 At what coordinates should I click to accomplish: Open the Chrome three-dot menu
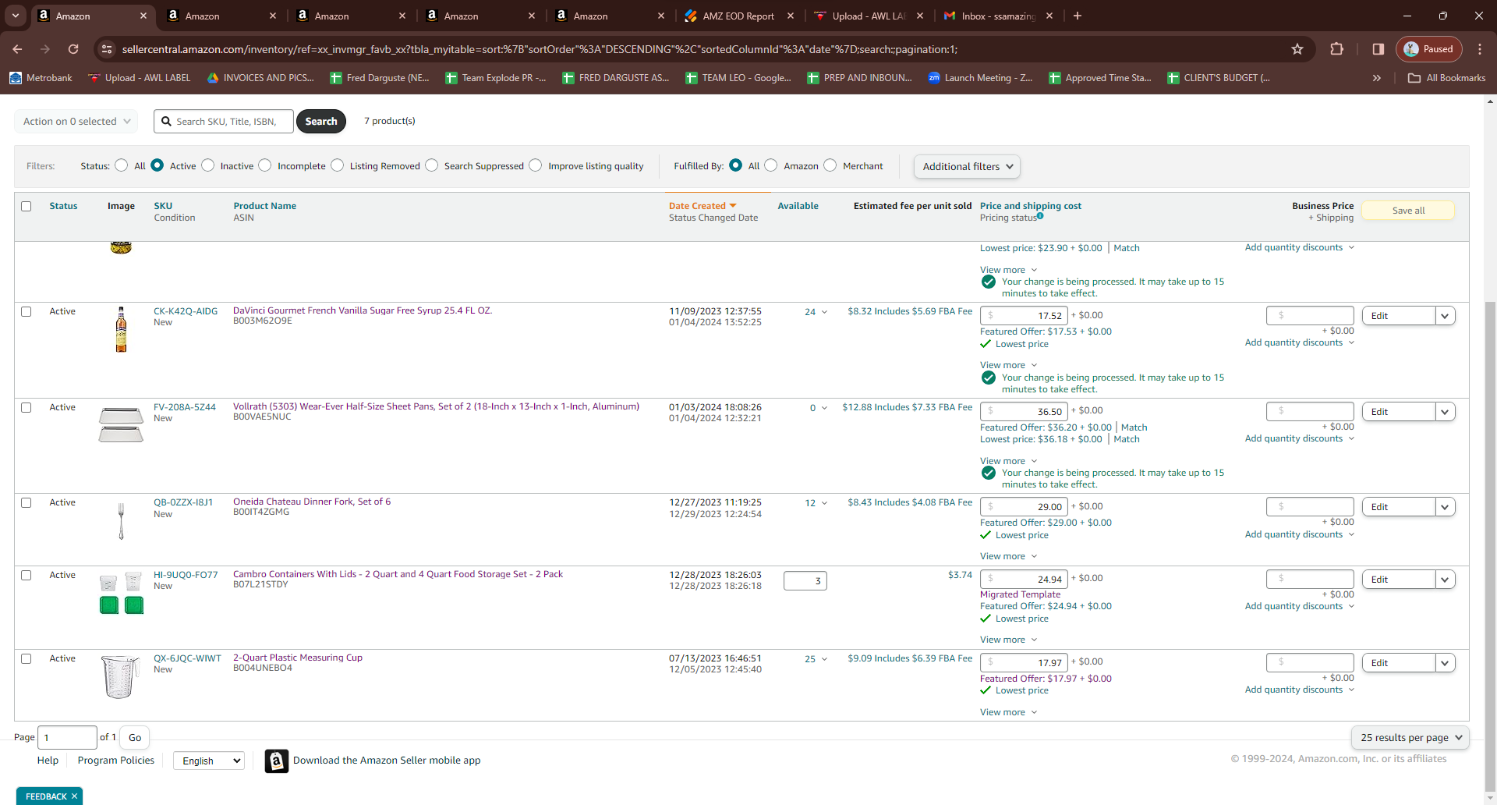[1480, 49]
